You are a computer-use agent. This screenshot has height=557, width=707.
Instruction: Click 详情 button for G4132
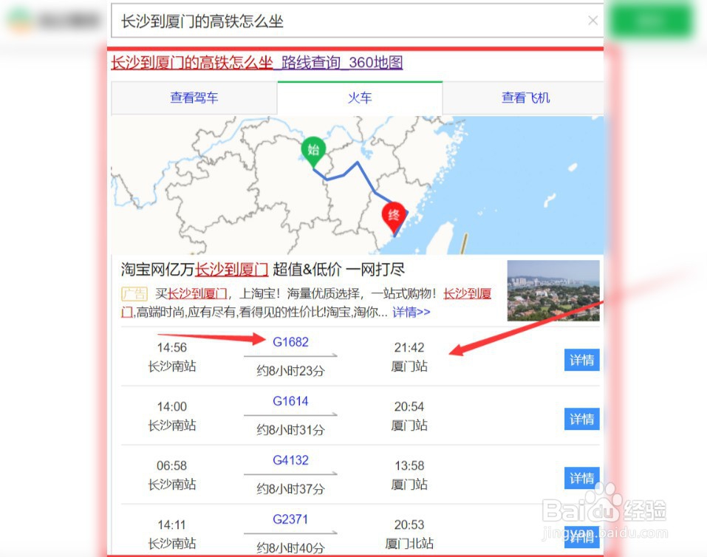(581, 478)
